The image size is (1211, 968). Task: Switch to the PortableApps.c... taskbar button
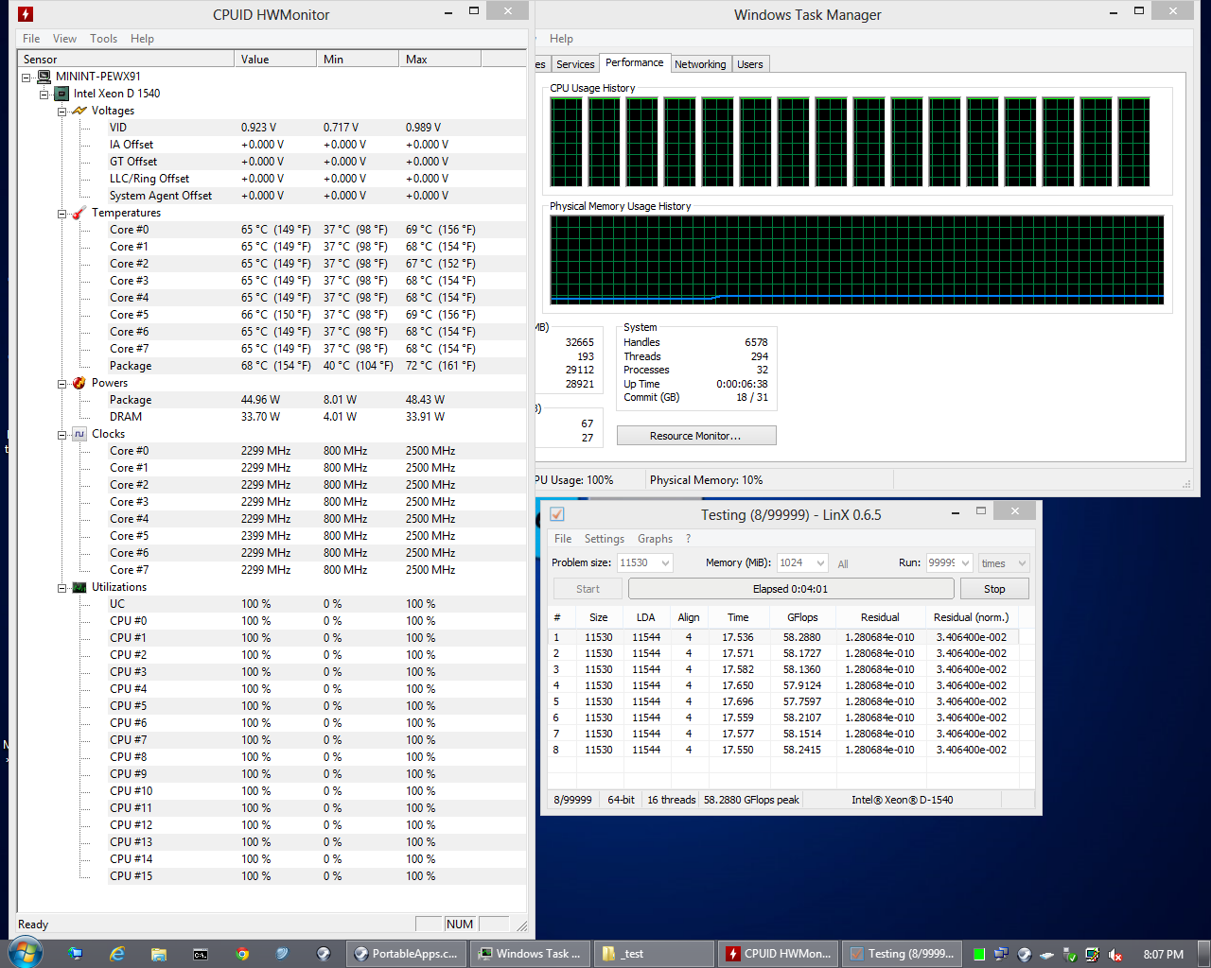click(407, 954)
